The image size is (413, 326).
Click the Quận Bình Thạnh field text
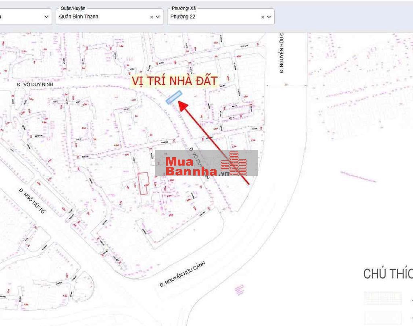(x=79, y=17)
